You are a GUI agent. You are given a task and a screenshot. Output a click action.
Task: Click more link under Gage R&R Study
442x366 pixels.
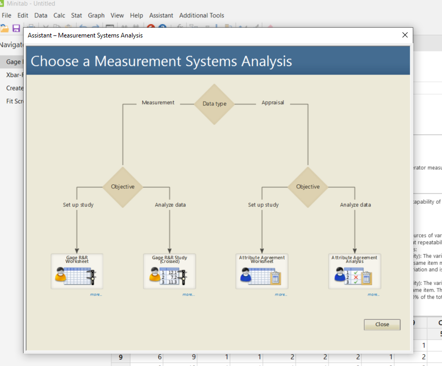[x=188, y=294]
